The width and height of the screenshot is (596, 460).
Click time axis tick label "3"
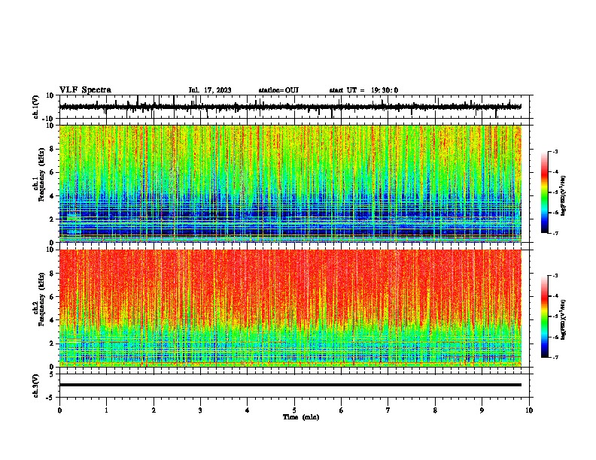pos(200,410)
